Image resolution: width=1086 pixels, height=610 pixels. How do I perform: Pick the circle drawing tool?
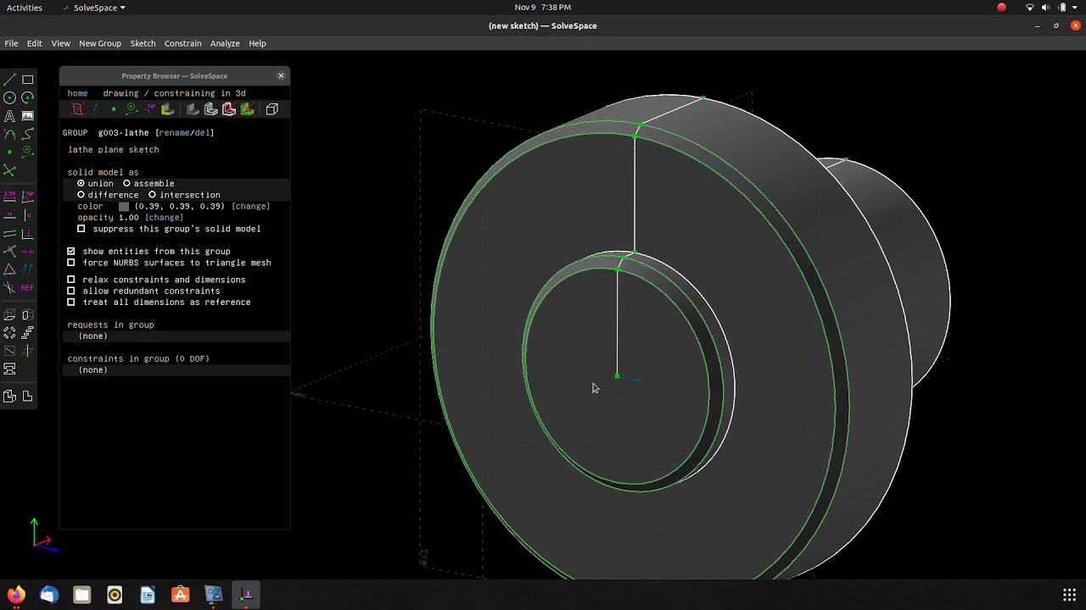9,97
